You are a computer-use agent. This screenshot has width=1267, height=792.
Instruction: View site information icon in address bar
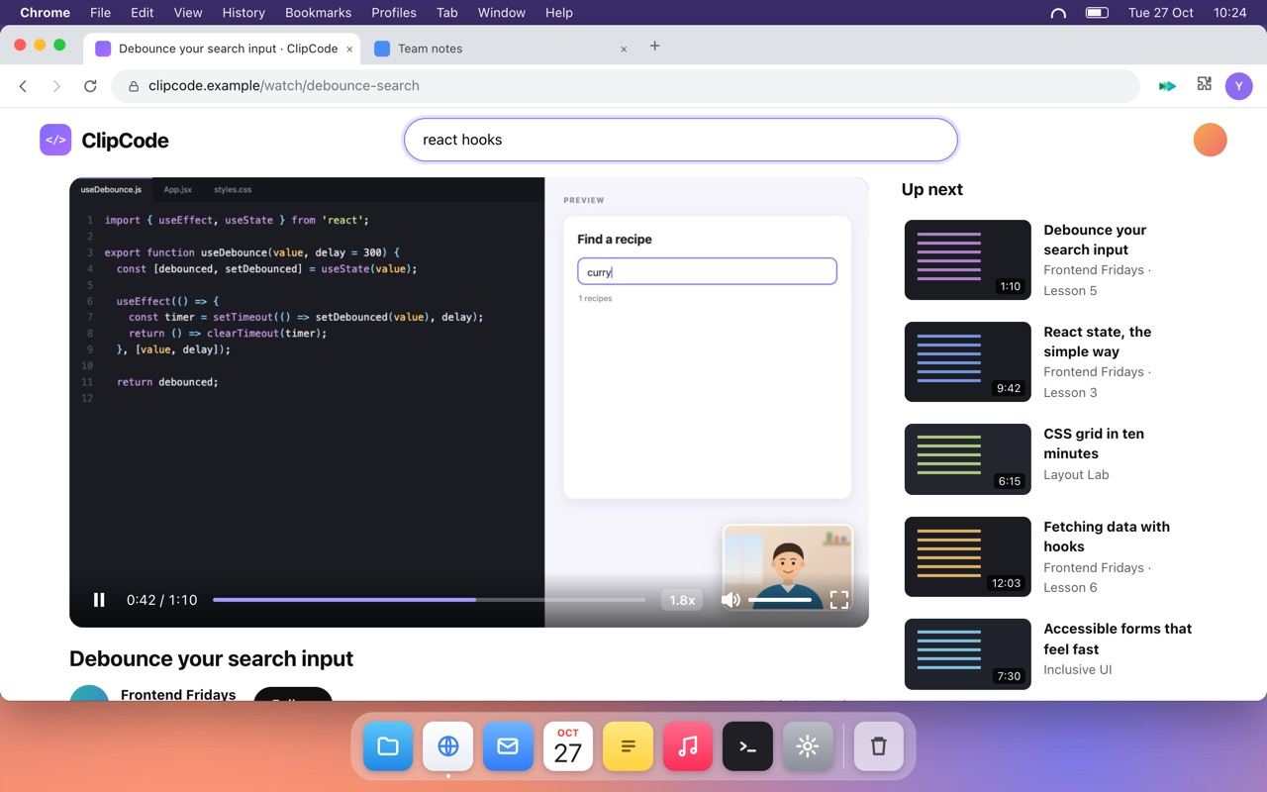pos(133,86)
